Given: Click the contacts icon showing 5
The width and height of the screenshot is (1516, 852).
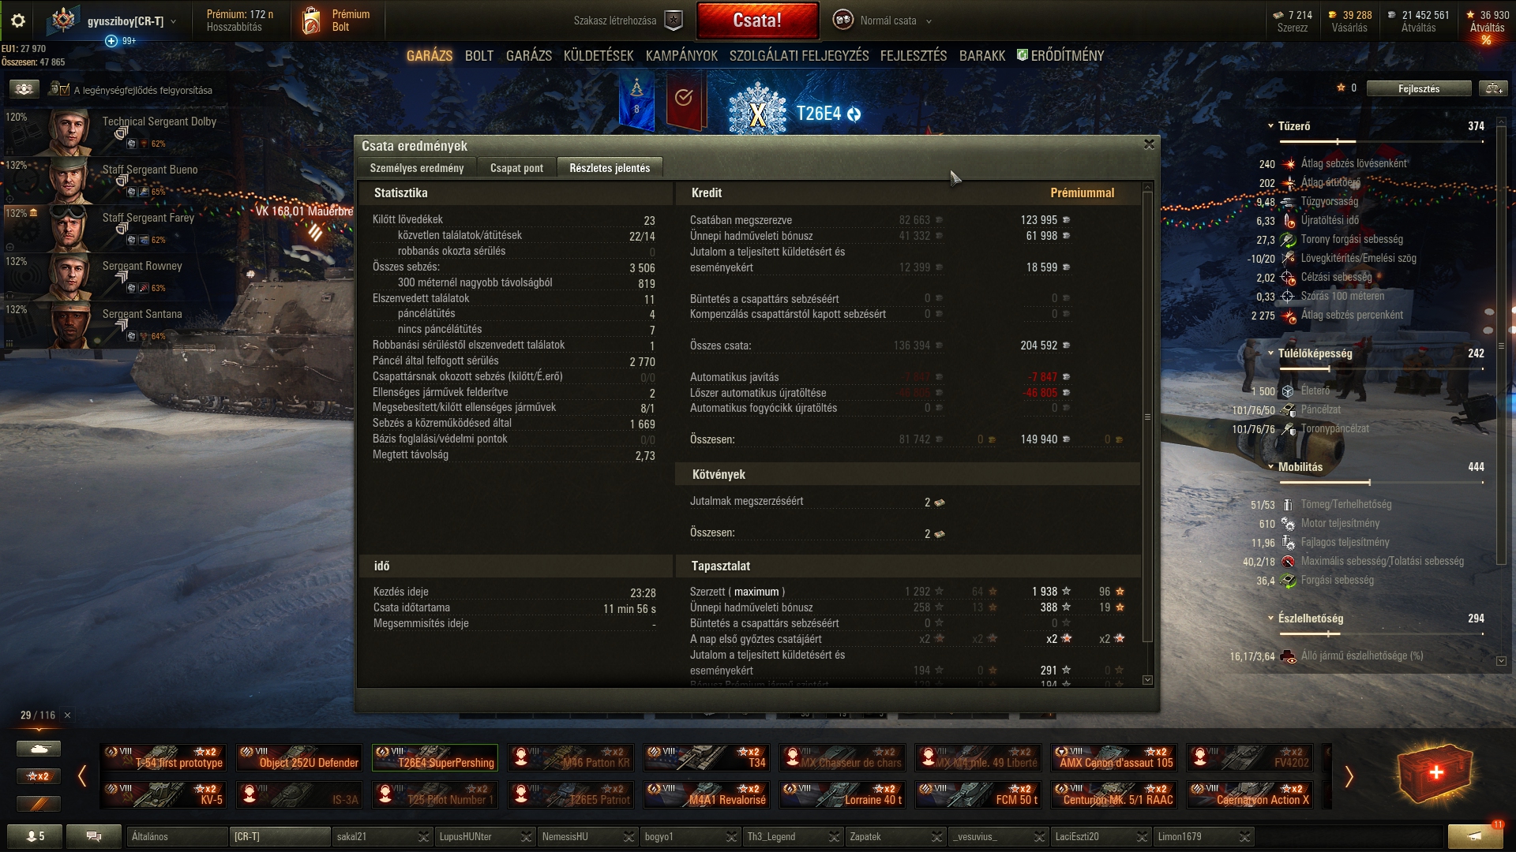Looking at the screenshot, I should [35, 836].
